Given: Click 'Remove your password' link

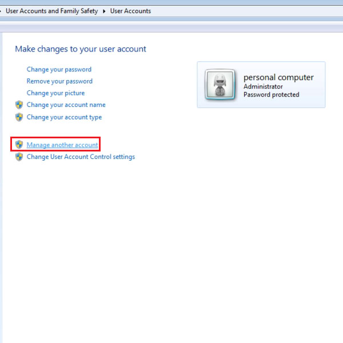Looking at the screenshot, I should (59, 81).
